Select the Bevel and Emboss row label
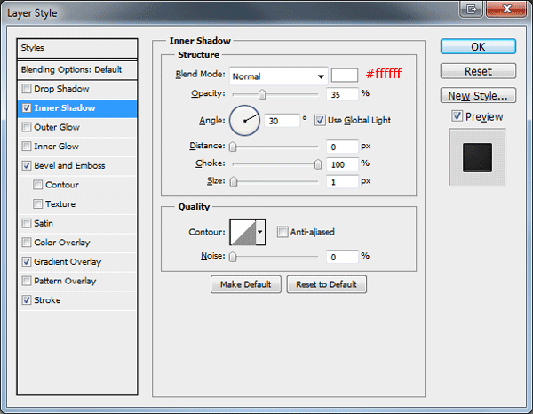 coord(69,165)
